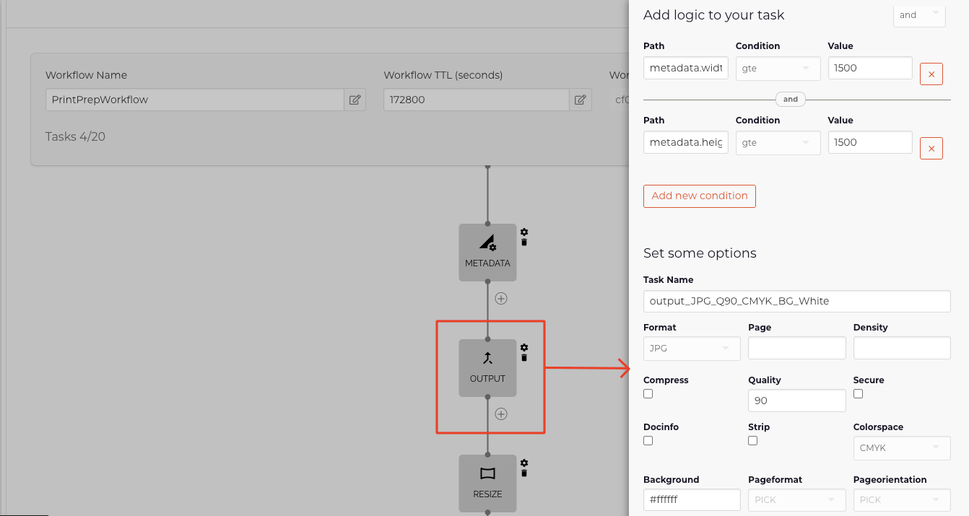Enable the Secure checkbox
This screenshot has height=516, width=969.
coord(858,393)
